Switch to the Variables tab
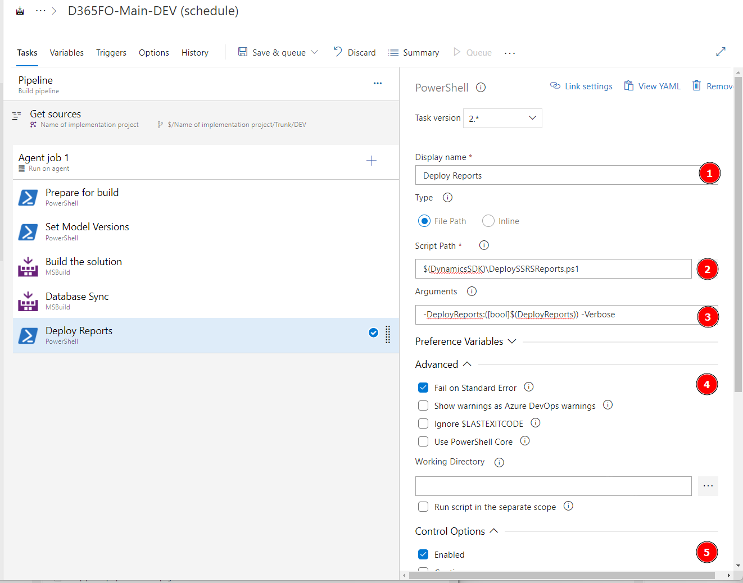Viewport: 743px width, 583px height. 66,53
